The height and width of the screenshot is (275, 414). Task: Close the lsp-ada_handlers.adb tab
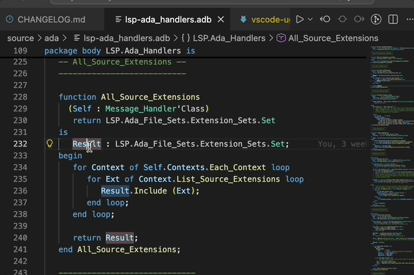point(221,20)
